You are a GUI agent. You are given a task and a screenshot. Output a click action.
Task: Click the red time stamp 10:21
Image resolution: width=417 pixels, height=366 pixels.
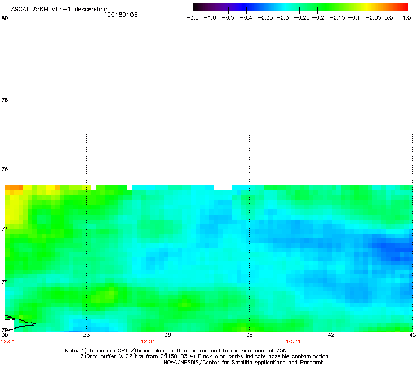point(293,342)
